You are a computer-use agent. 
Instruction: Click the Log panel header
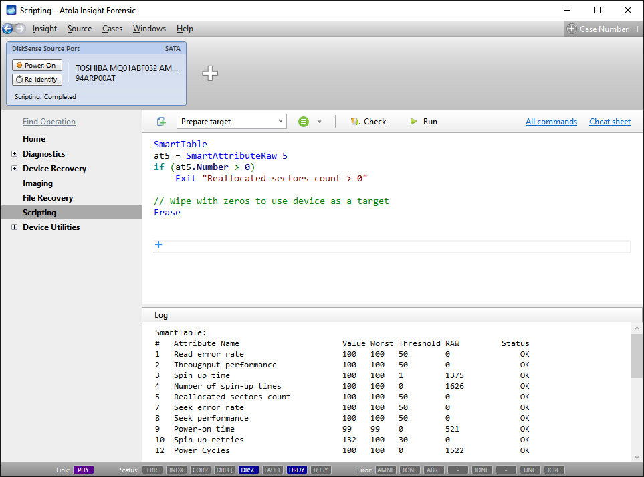pos(392,315)
